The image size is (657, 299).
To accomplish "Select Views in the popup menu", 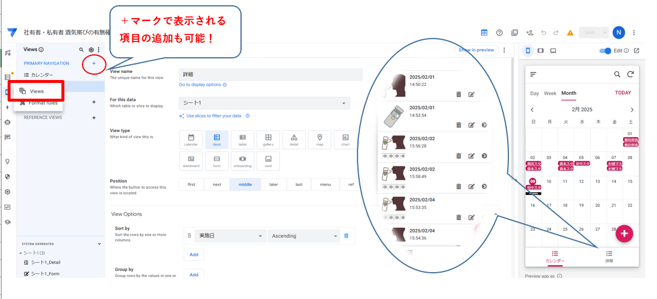I will click(x=38, y=91).
